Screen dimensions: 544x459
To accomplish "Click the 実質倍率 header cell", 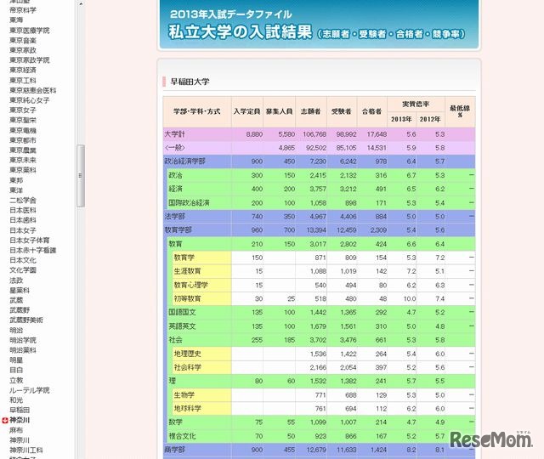I will click(416, 104).
